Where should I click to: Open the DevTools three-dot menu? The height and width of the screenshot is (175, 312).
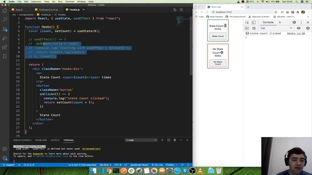pyautogui.click(x=301, y=22)
